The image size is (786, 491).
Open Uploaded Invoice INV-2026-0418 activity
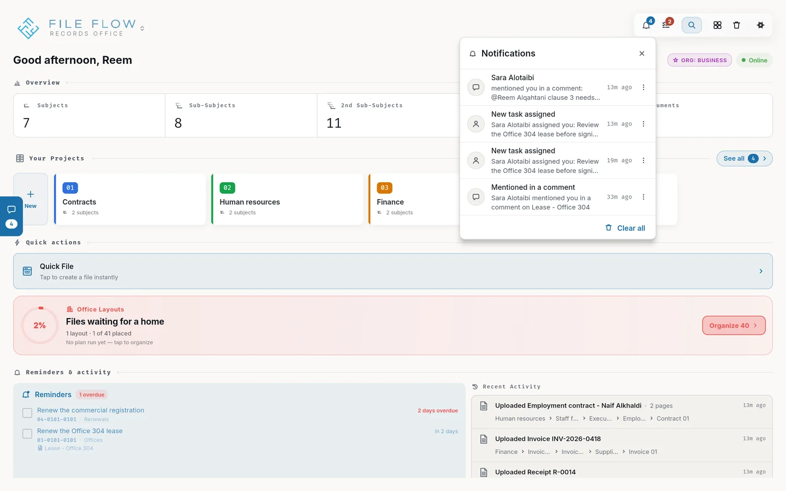coord(622,445)
